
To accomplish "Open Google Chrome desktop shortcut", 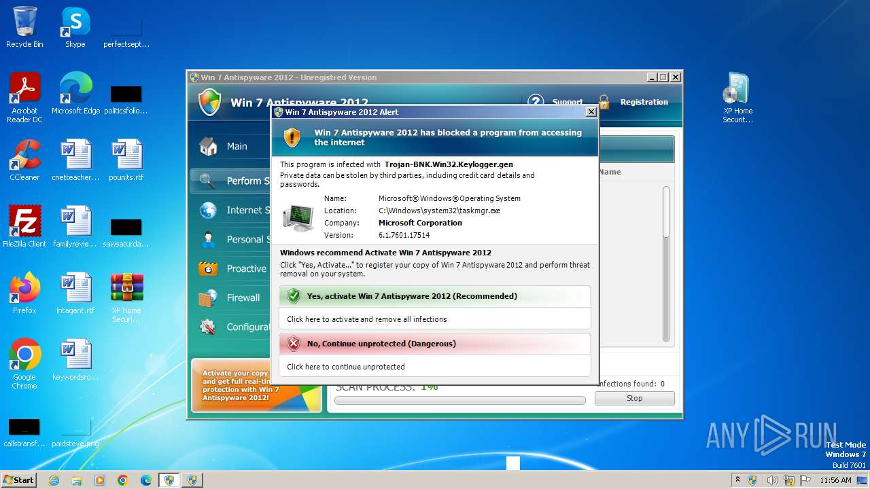I will point(24,364).
